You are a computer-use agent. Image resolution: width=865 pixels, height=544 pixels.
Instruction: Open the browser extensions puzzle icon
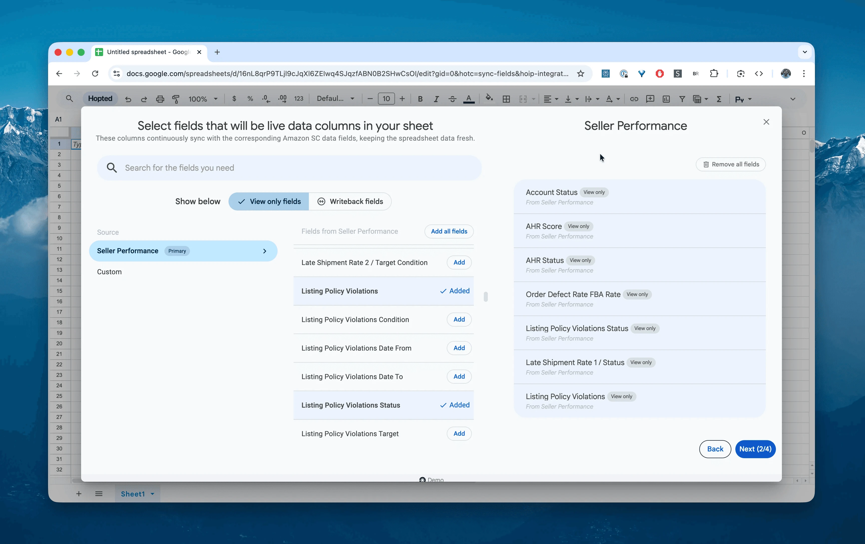(714, 74)
